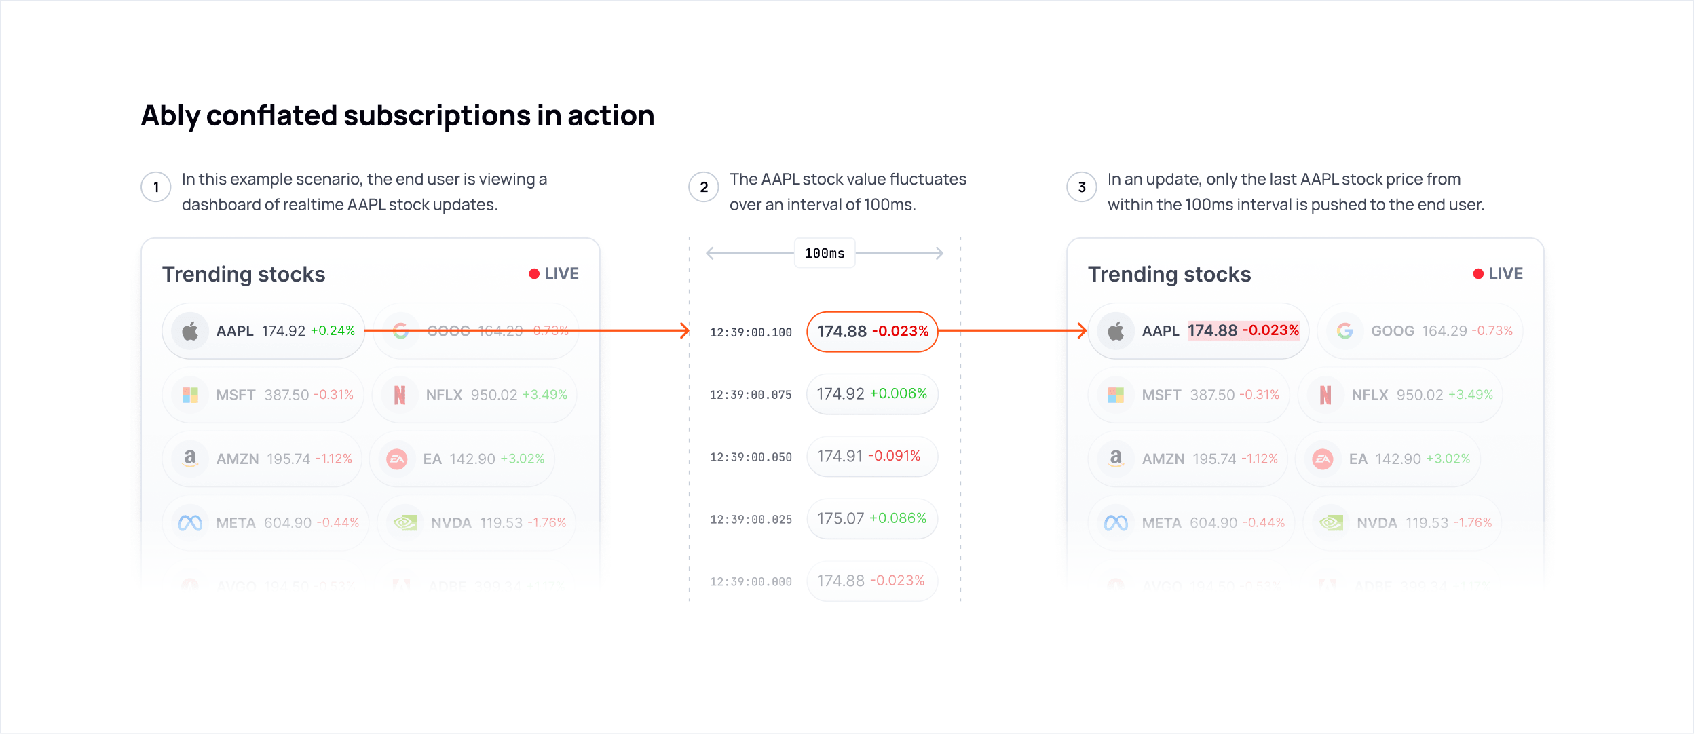1694x734 pixels.
Task: Click the Meta logo in left panel
Action: pyautogui.click(x=190, y=523)
